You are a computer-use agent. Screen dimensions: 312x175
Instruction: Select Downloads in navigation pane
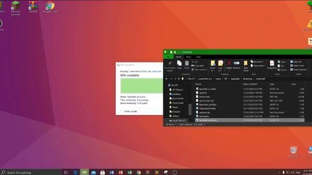point(176,103)
